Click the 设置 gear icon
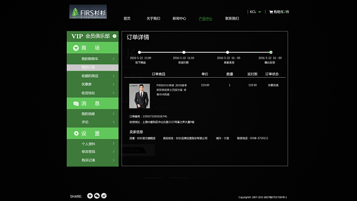357x201 pixels. pyautogui.click(x=76, y=133)
